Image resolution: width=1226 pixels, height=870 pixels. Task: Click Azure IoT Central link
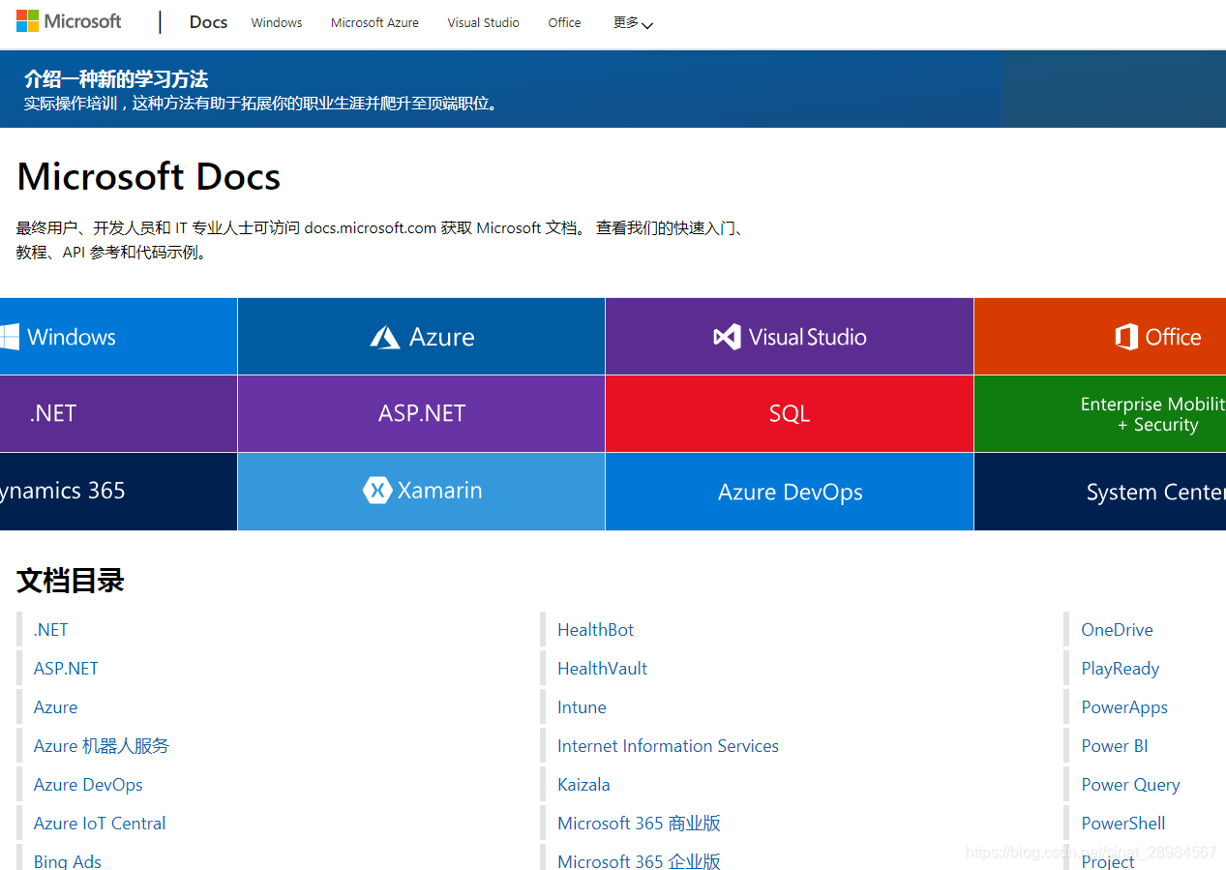100,824
